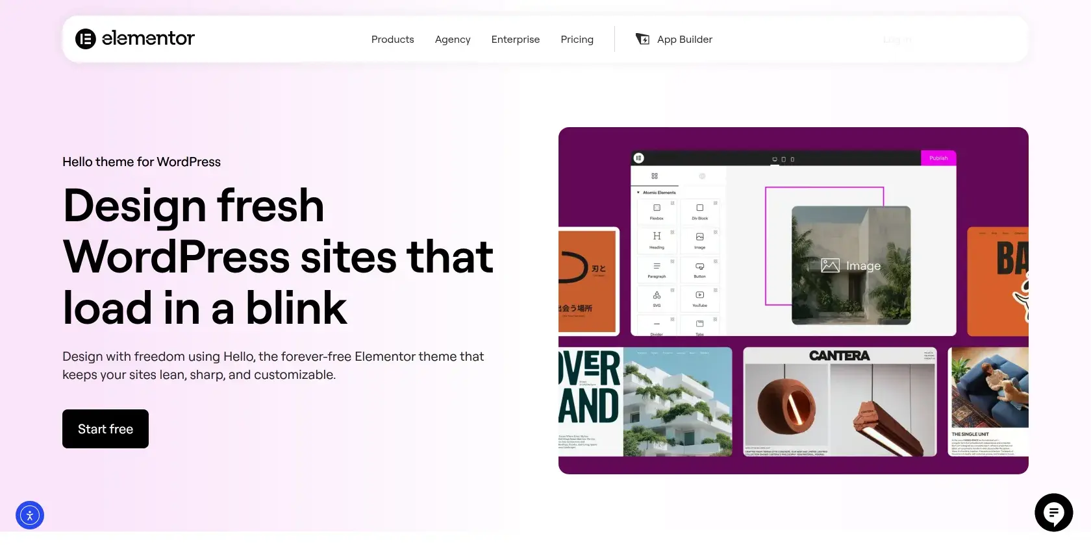
Task: Click the Elementor logo
Action: [x=134, y=39]
